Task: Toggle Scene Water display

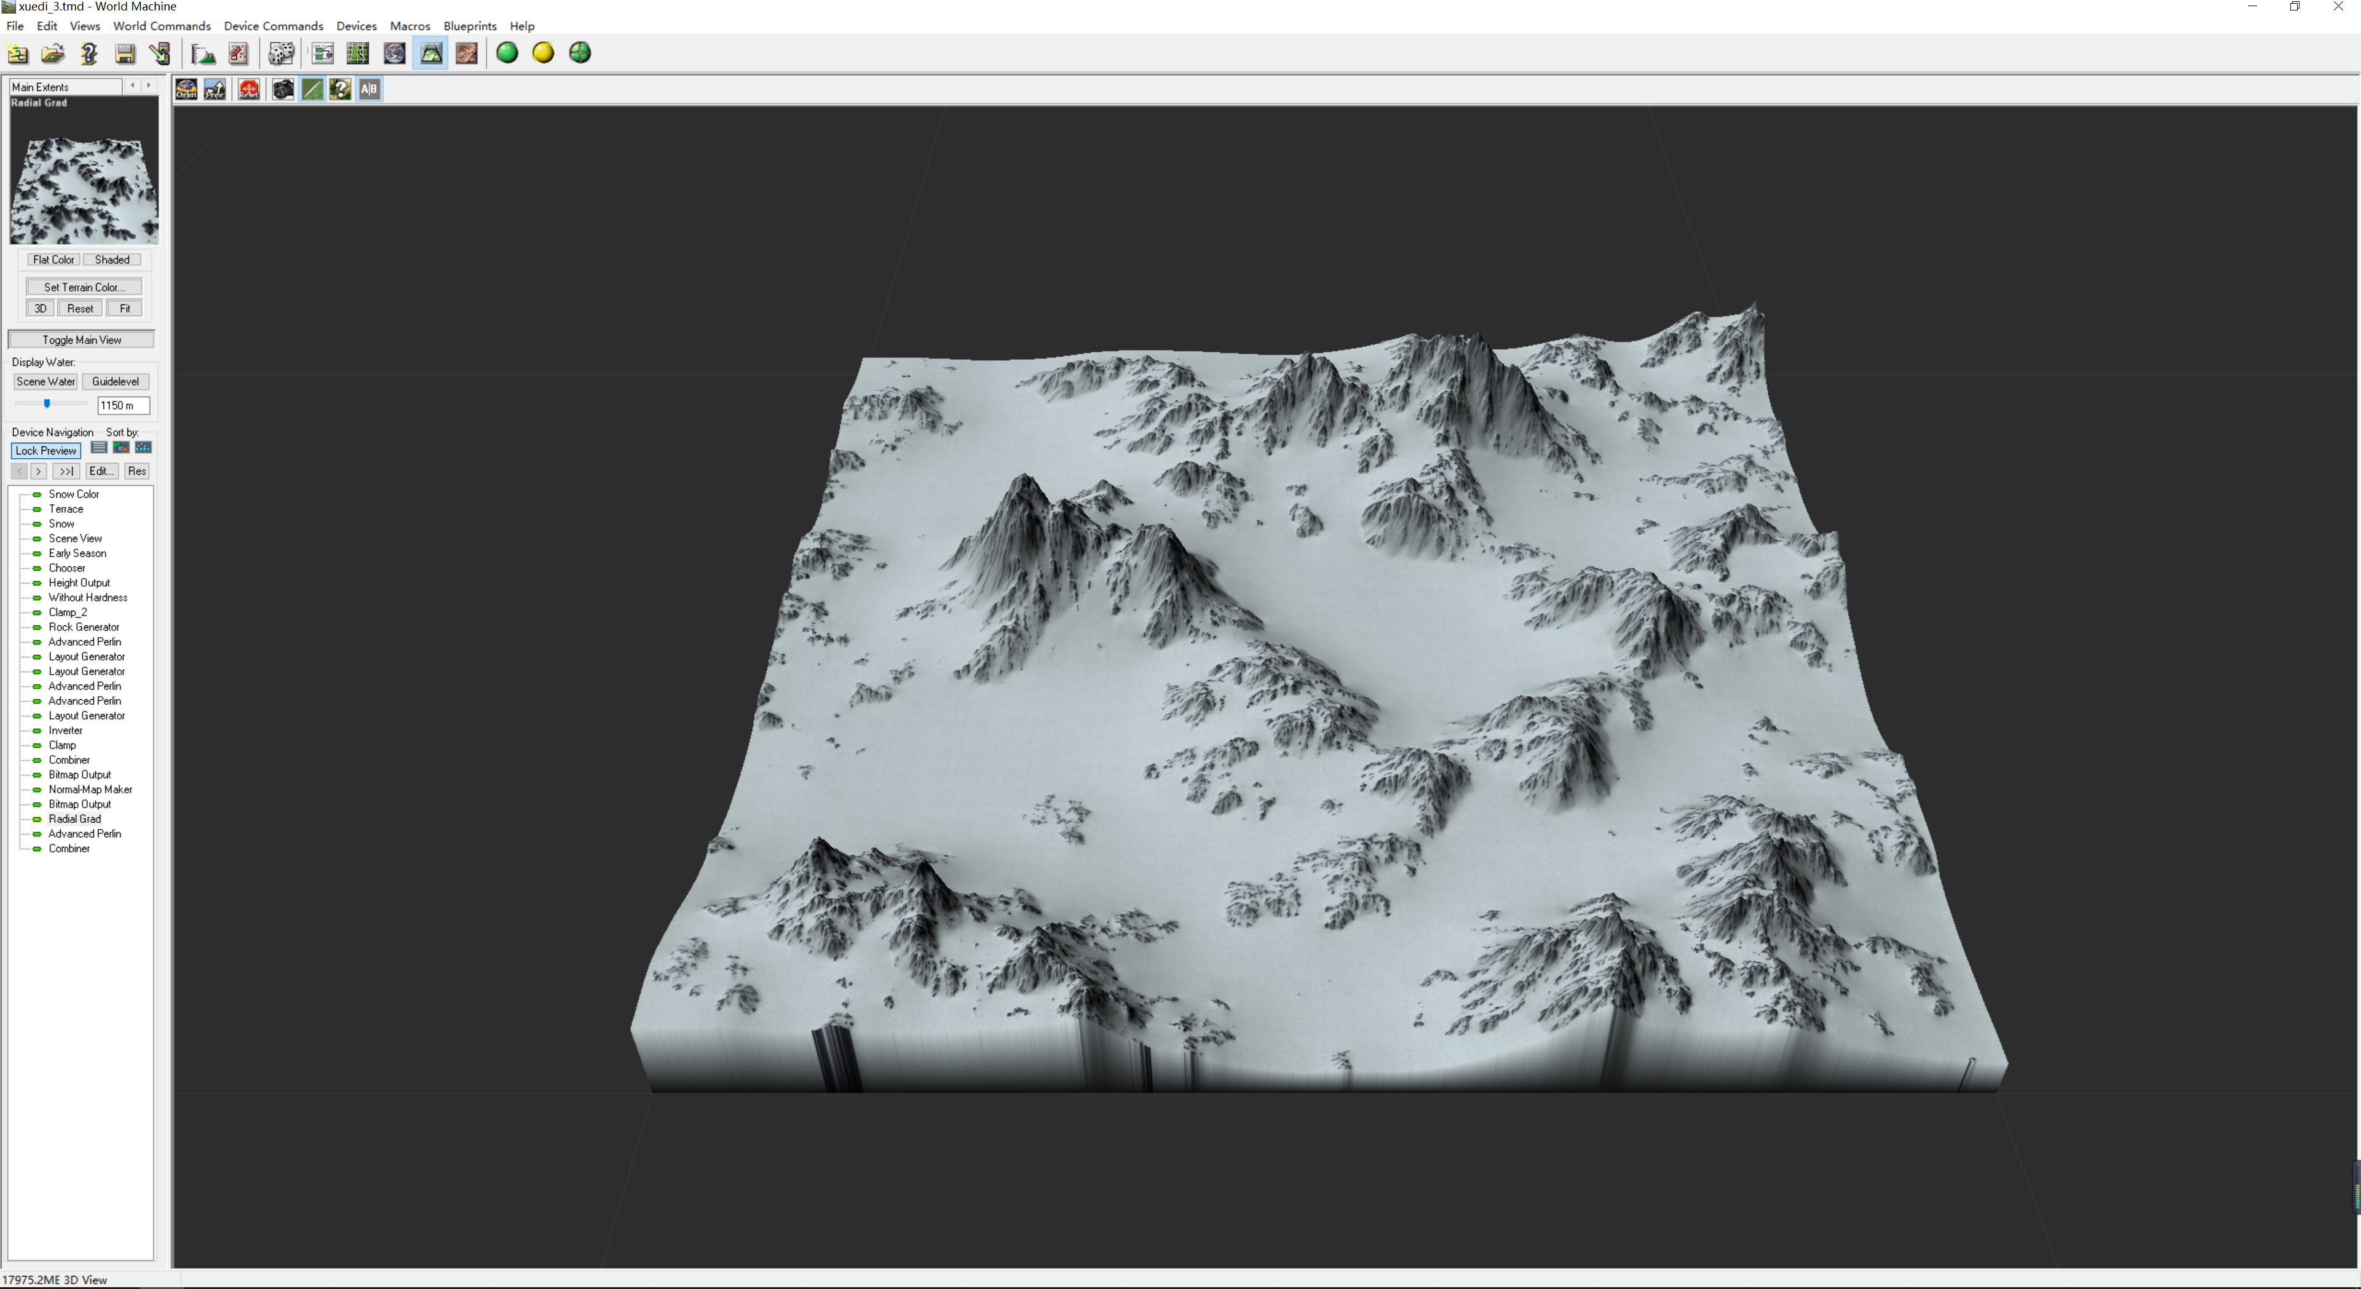Action: point(46,381)
